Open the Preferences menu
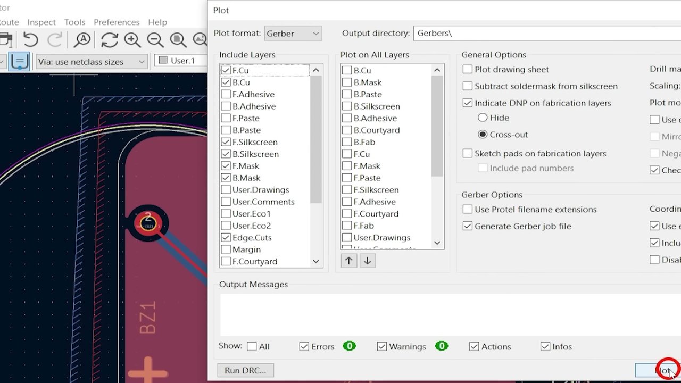 [x=117, y=22]
